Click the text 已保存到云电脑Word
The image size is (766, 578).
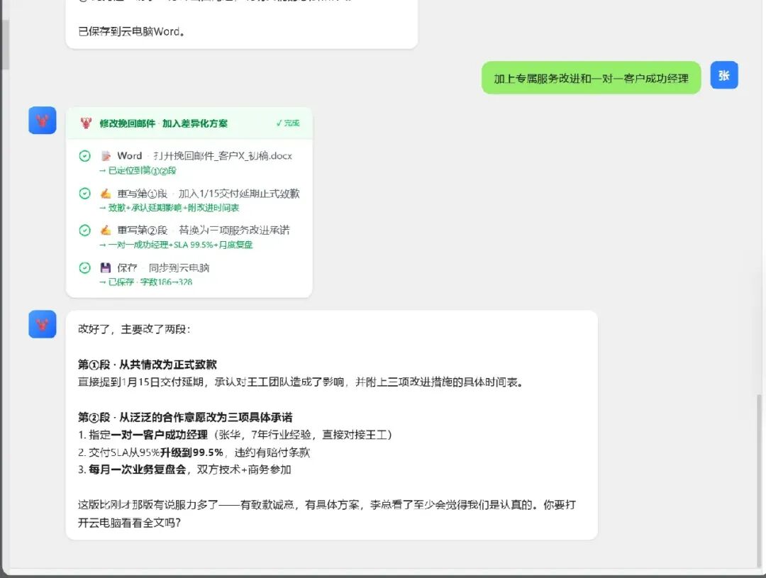(x=131, y=31)
